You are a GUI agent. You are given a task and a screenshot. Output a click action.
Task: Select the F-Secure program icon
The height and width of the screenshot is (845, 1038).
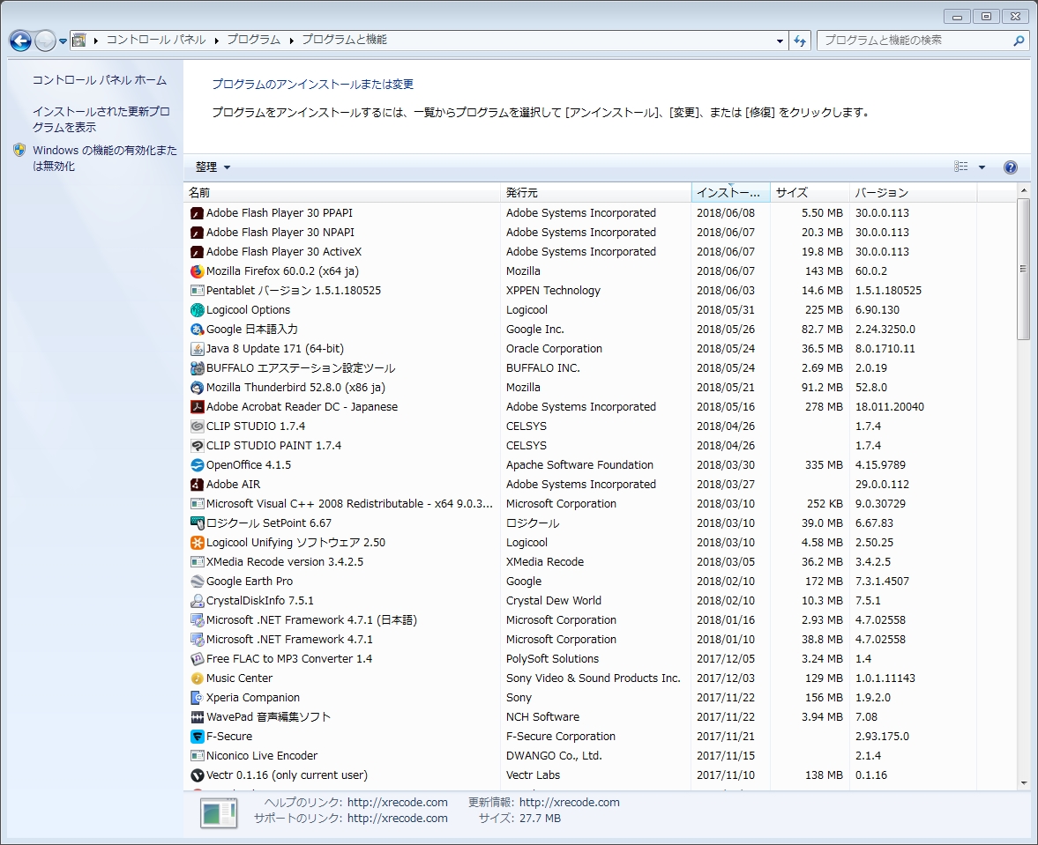pos(197,737)
